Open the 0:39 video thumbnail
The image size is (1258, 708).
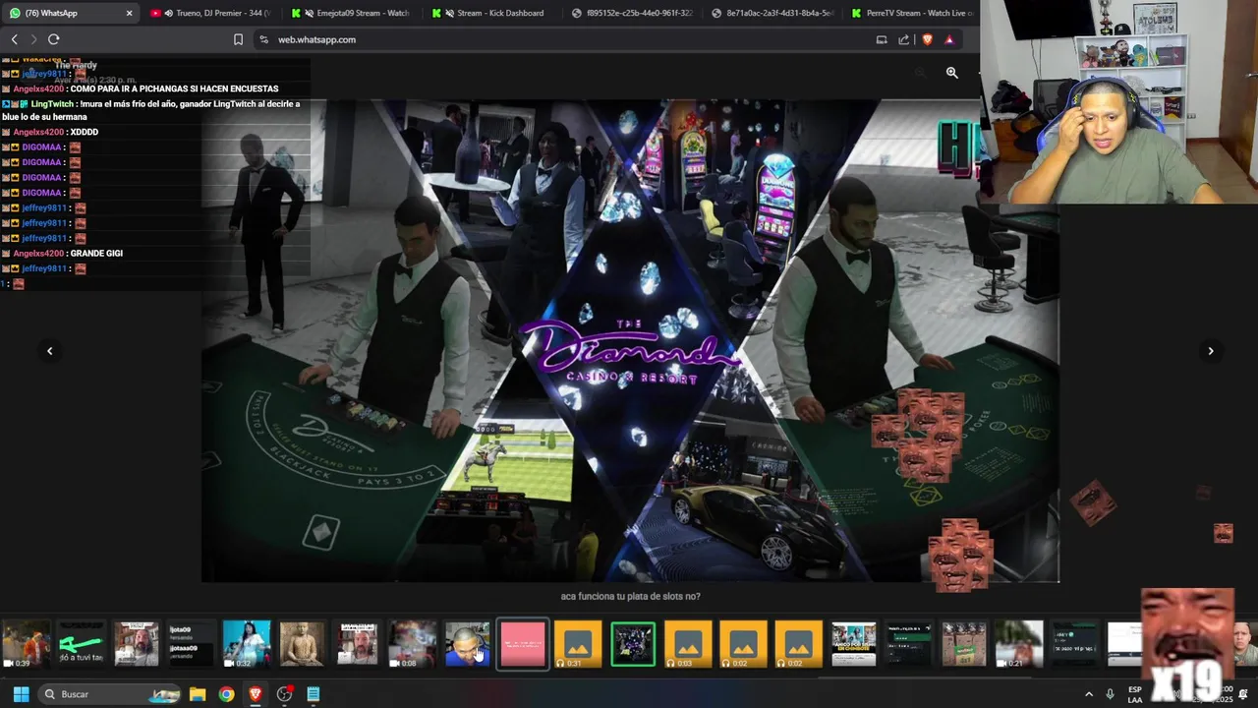(26, 644)
